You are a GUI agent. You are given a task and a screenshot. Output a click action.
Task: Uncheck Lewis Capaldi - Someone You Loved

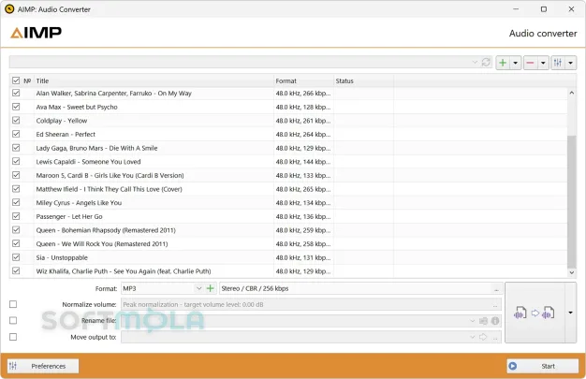coord(16,162)
